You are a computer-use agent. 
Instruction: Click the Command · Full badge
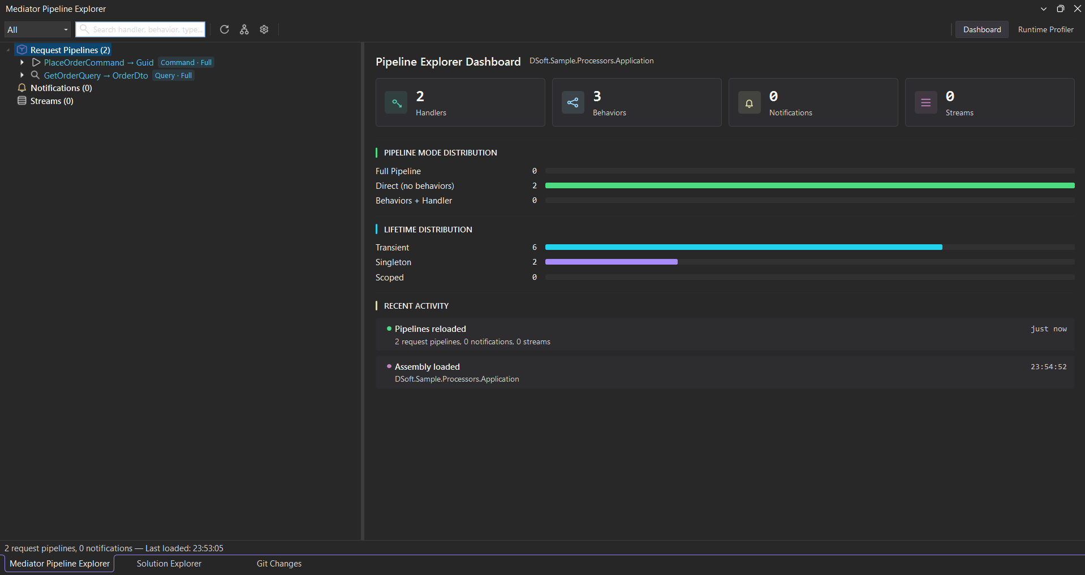[x=186, y=62]
